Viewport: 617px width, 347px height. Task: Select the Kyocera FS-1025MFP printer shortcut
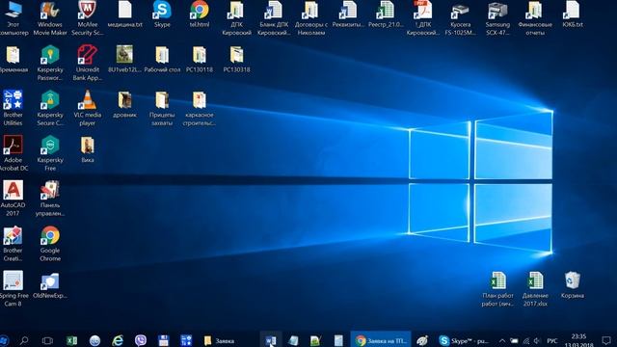point(461,19)
